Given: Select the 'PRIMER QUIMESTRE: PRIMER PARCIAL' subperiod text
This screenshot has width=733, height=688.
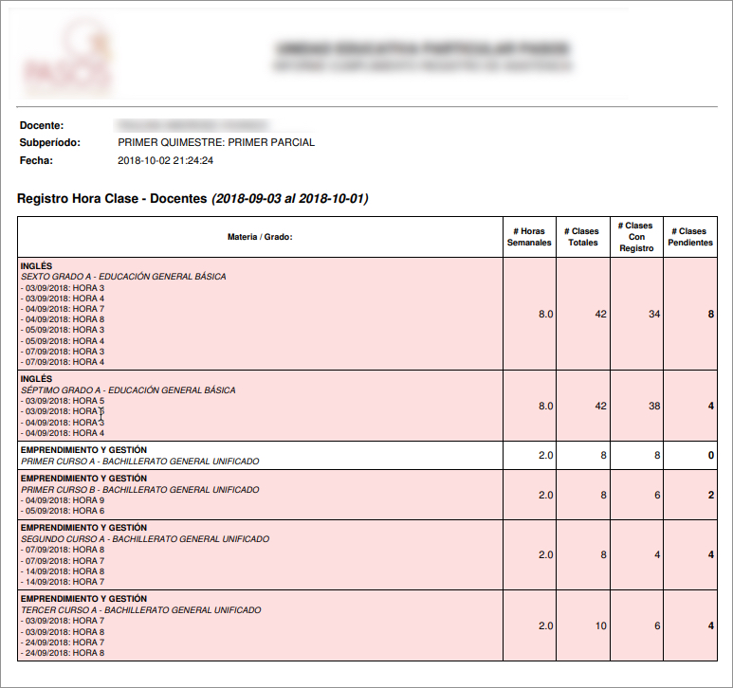Looking at the screenshot, I should [216, 143].
